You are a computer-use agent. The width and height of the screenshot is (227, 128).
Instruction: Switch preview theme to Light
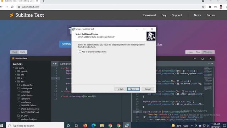pyautogui.click(x=23, y=52)
